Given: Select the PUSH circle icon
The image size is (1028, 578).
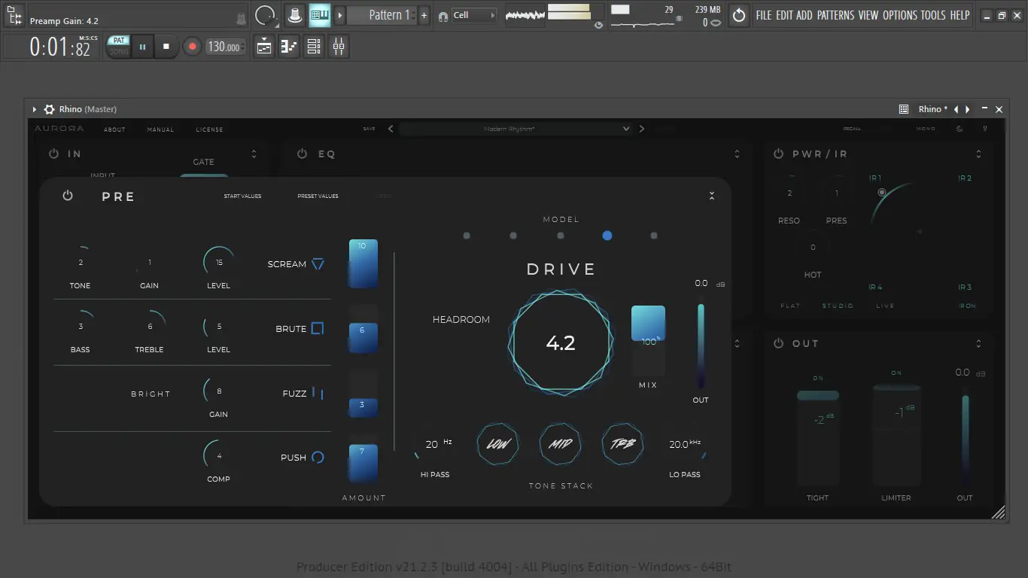Looking at the screenshot, I should (x=318, y=458).
